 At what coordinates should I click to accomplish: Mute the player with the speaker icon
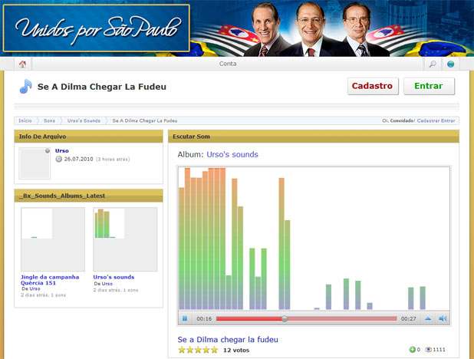pyautogui.click(x=443, y=318)
